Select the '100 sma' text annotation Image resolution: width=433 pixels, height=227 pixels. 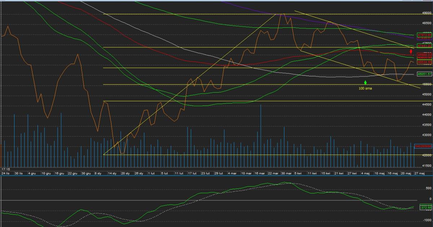(x=366, y=88)
